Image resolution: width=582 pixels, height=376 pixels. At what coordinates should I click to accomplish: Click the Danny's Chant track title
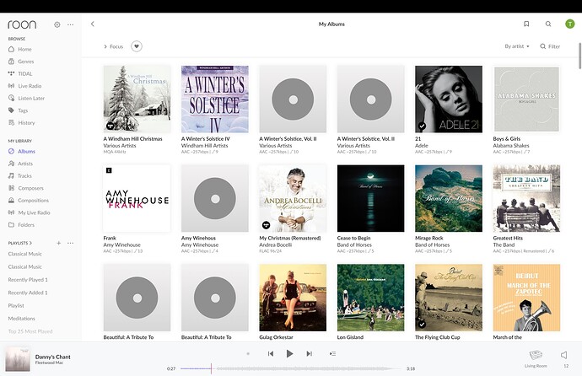[52, 357]
